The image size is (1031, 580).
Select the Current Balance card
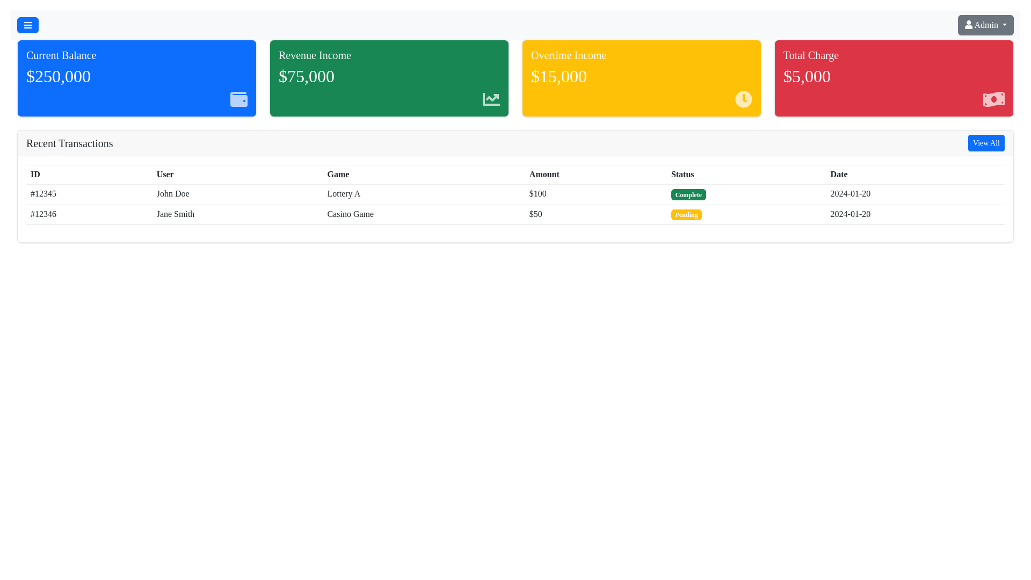pos(136,78)
